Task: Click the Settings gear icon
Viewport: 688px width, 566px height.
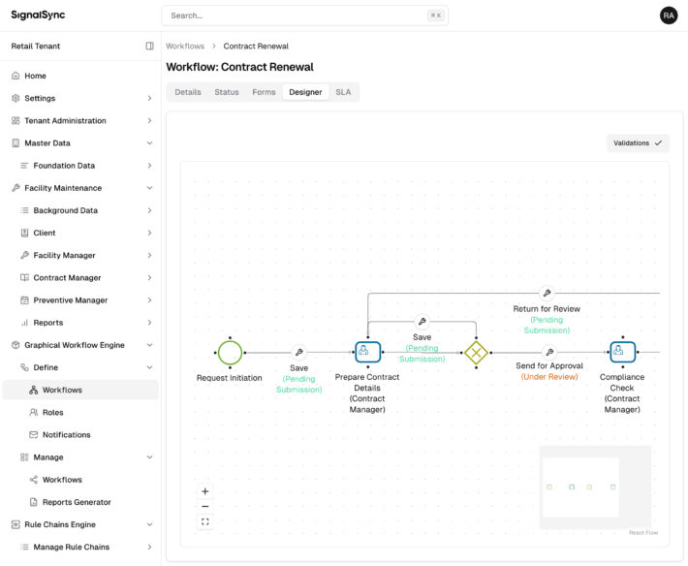Action: point(16,98)
